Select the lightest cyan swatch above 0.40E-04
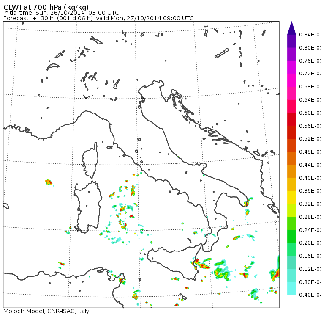 291,289
